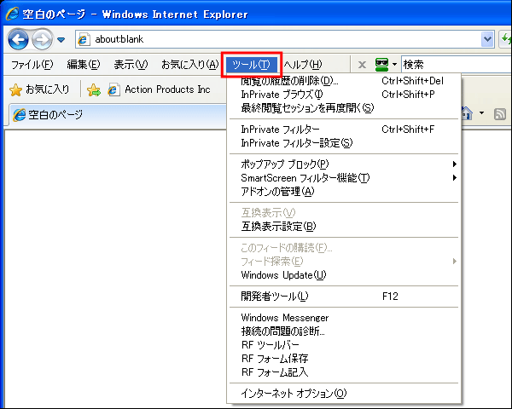Expand SmartScreen フィルター機能(T) submenu

coord(344,178)
